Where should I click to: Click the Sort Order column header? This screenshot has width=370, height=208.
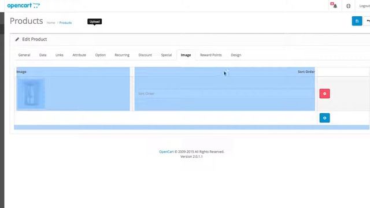(306, 72)
